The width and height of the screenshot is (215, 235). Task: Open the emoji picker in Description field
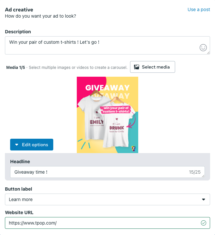(203, 48)
